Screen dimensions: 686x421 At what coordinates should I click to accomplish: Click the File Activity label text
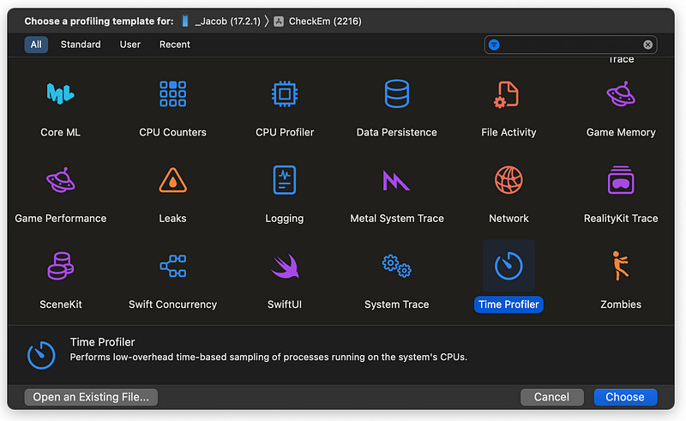[x=508, y=132]
